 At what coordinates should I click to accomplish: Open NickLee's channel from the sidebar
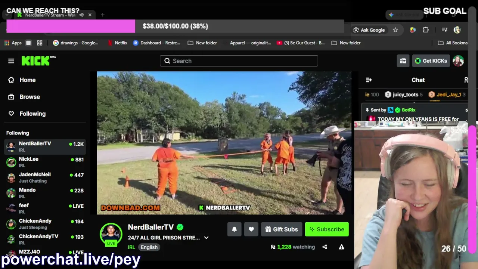(45, 162)
